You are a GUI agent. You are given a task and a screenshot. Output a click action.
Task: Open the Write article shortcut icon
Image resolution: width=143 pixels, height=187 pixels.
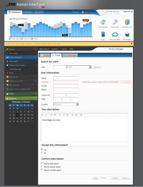pos(103,22)
